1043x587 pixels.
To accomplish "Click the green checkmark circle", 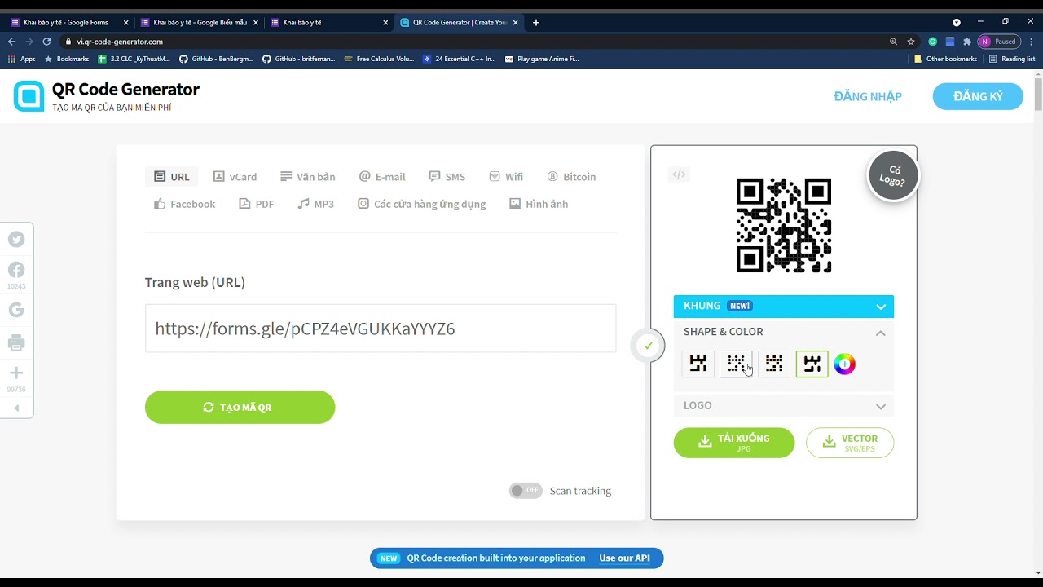I will click(649, 346).
